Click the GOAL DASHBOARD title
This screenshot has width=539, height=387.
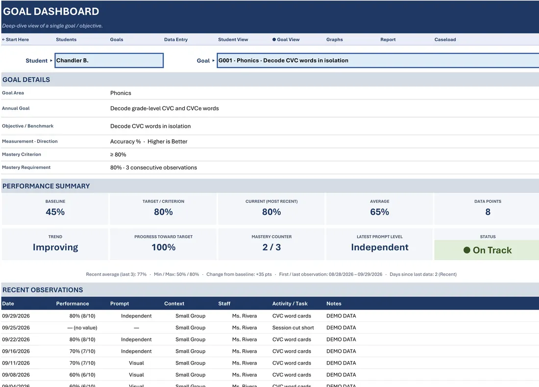tap(51, 11)
